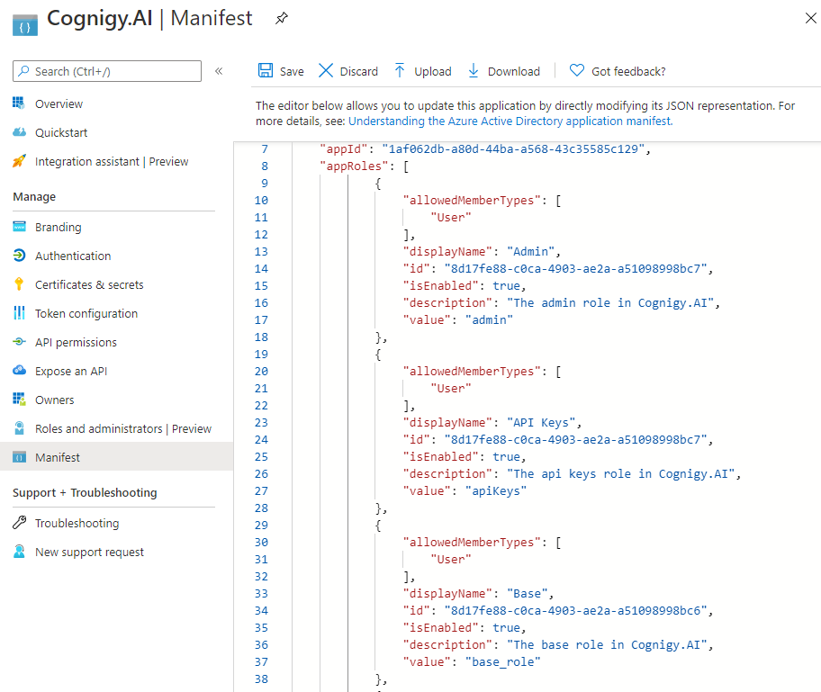Click the New support request person icon
Screen dimensions: 821x692
pyautogui.click(x=19, y=552)
